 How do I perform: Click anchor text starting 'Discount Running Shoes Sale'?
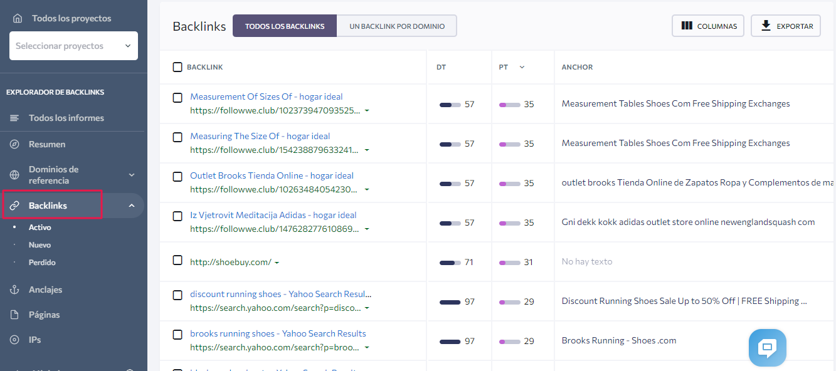pos(685,301)
